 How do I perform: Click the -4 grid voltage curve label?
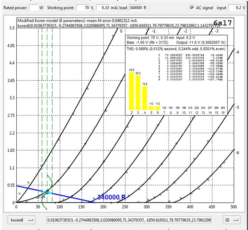pos(237,51)
